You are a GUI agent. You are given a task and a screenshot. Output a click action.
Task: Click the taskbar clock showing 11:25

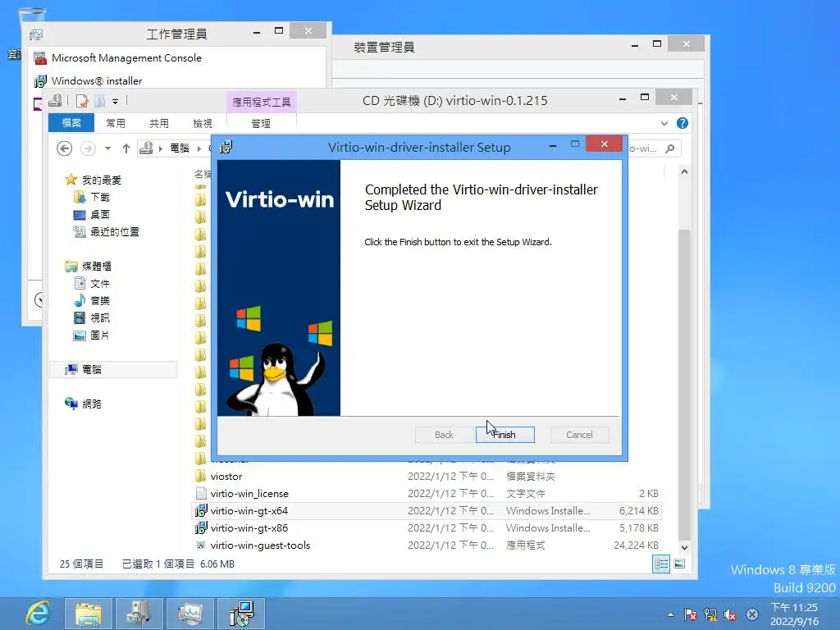794,614
